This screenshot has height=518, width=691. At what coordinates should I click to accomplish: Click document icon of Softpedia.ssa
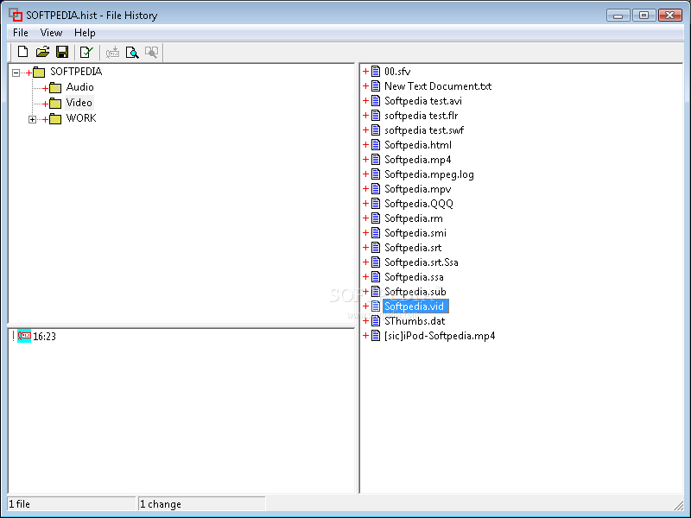pos(376,277)
